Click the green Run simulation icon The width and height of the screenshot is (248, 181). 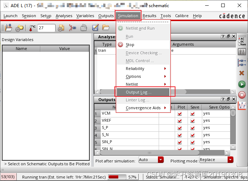pos(242,84)
